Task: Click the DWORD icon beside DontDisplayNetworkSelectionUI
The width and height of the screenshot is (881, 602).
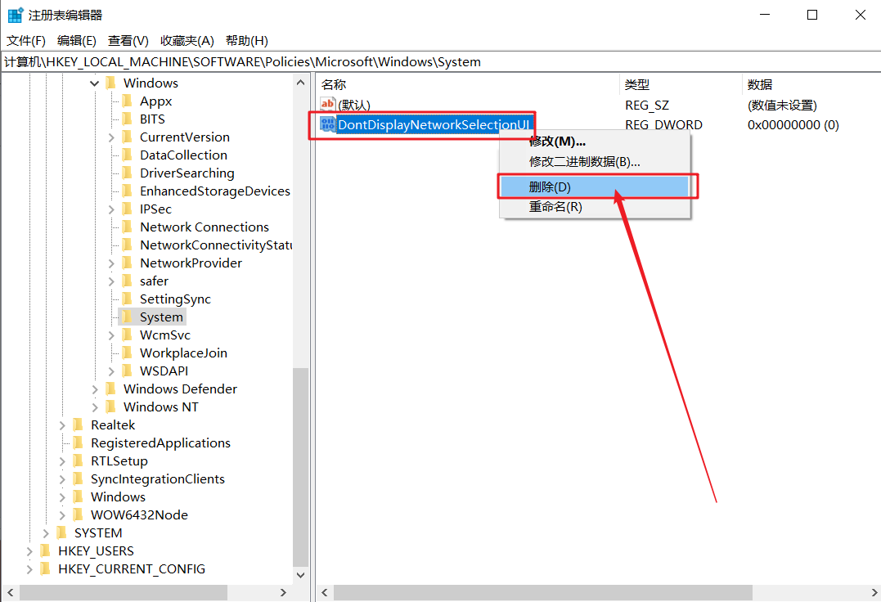Action: [327, 125]
